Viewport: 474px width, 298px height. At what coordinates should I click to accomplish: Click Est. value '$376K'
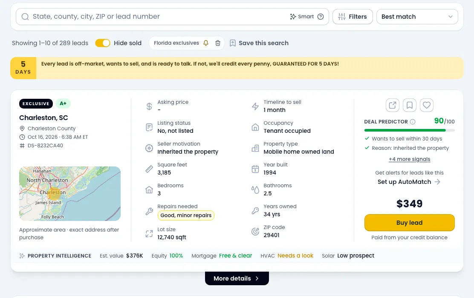pos(135,256)
